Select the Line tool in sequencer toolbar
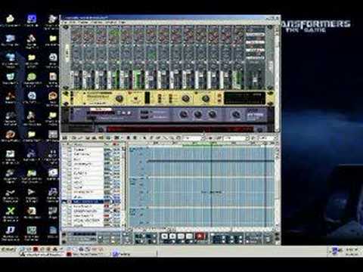This screenshot has height=272, width=363. (165, 138)
